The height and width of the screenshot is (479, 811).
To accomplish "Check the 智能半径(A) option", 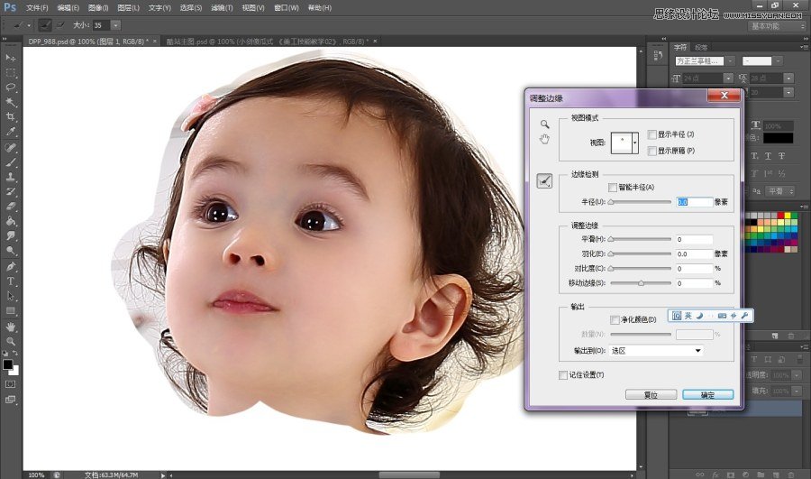I will pyautogui.click(x=613, y=188).
